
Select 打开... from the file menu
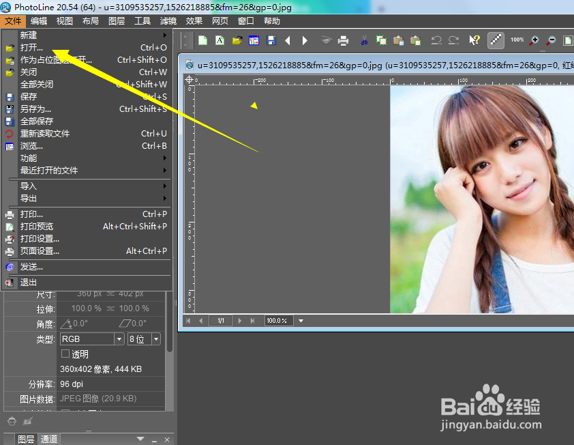click(87, 48)
